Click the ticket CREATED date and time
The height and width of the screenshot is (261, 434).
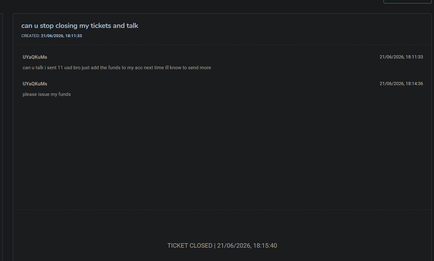[x=52, y=36]
